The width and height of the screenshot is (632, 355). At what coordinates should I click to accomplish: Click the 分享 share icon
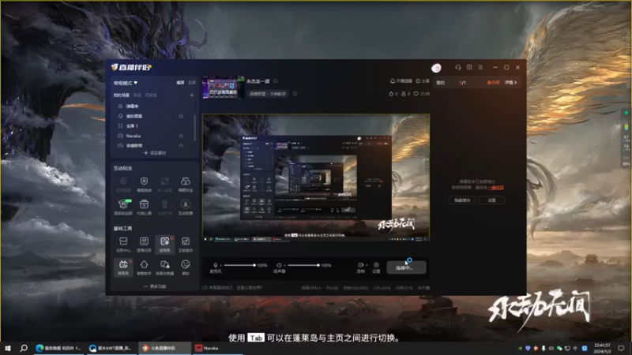418,81
